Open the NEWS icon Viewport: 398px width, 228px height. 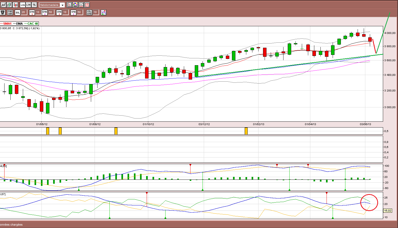pyautogui.click(x=87, y=5)
